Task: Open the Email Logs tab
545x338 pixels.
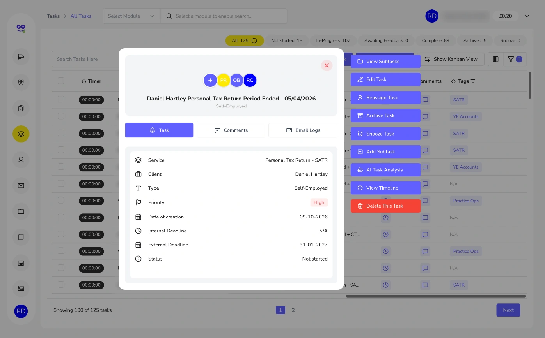Action: coord(303,130)
